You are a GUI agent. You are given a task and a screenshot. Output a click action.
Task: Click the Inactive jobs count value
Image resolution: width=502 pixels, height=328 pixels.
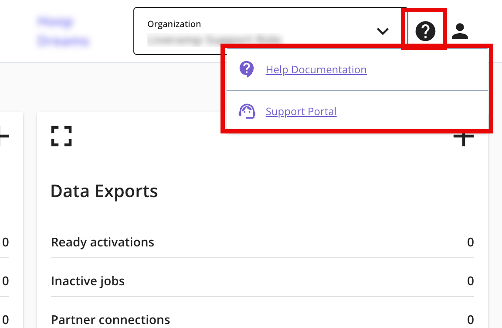tap(470, 281)
